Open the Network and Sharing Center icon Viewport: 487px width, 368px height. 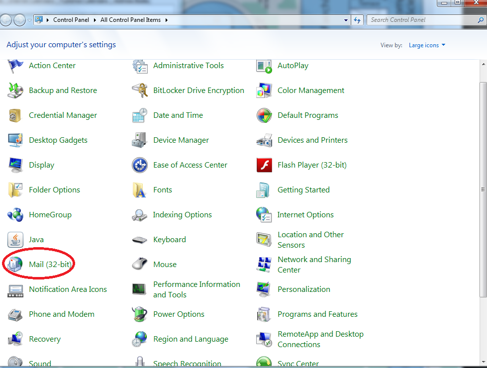[264, 264]
